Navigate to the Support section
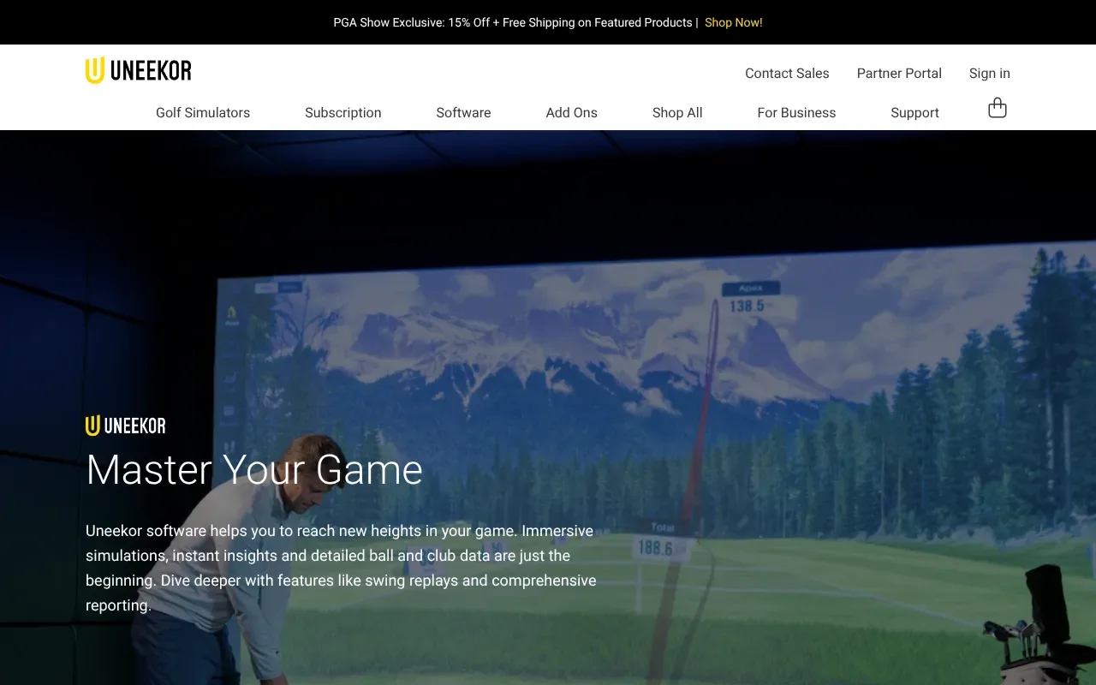The width and height of the screenshot is (1096, 685). tap(914, 112)
